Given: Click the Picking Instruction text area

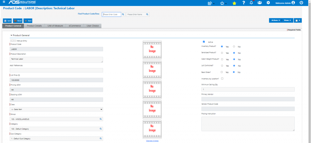Looking at the screenshot, I should pyautogui.click(x=248, y=124).
